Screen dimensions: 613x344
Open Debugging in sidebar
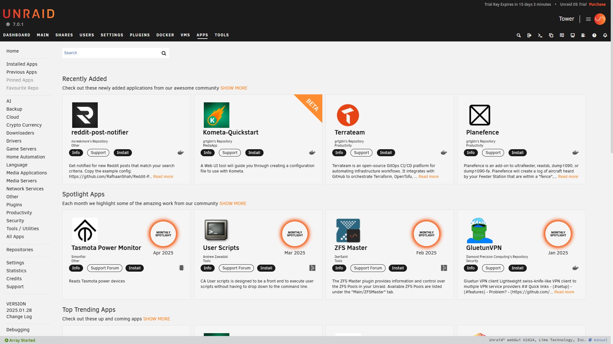[18, 330]
